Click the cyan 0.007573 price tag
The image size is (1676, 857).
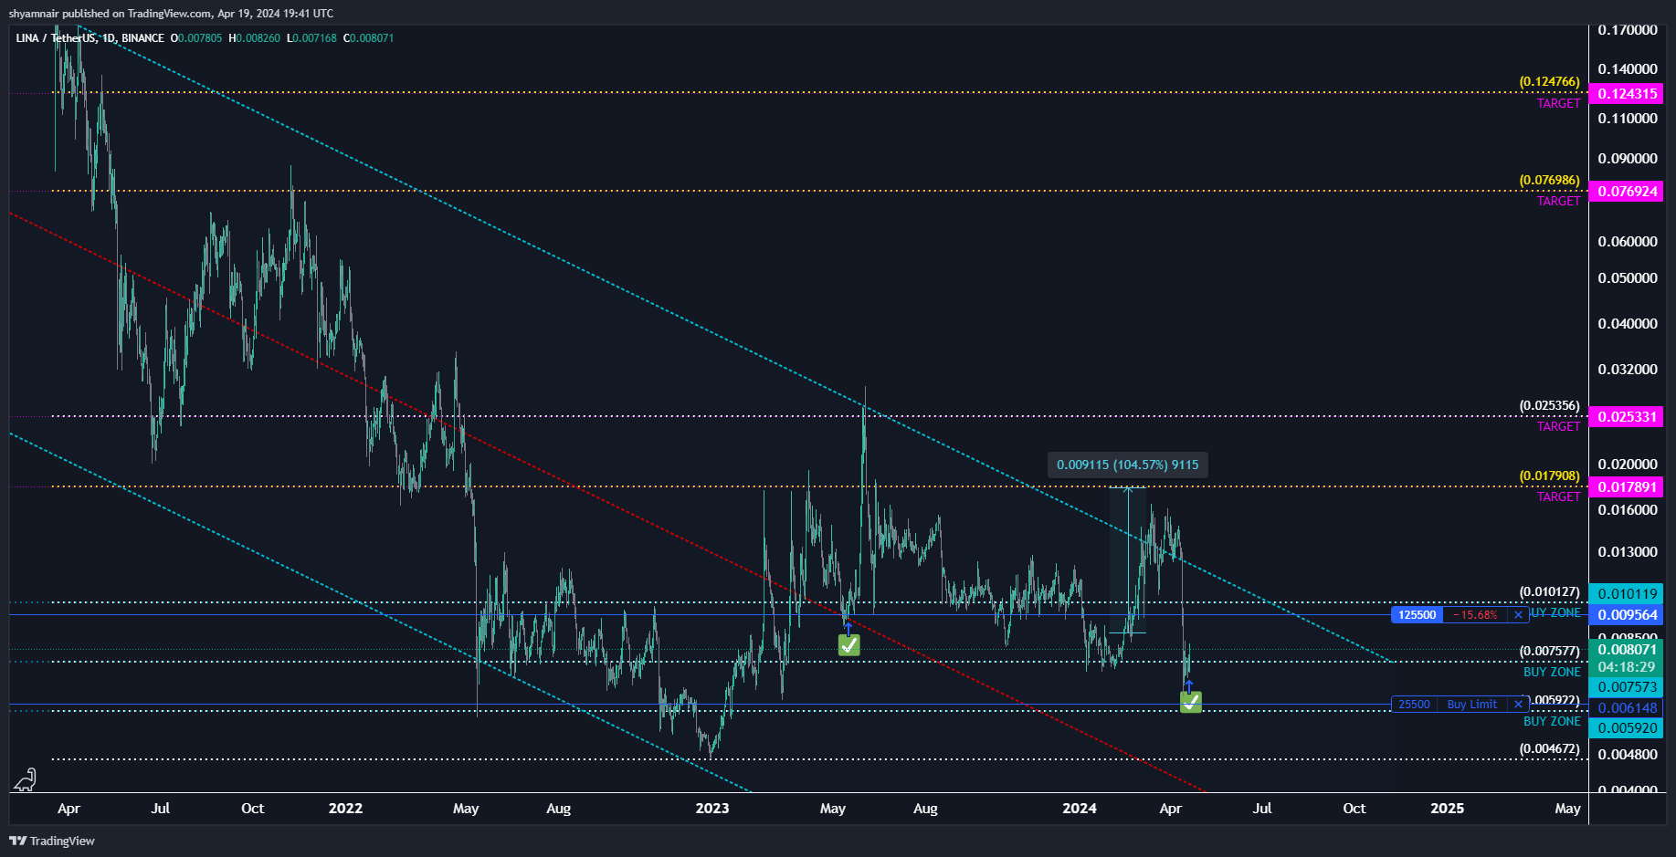1627,686
